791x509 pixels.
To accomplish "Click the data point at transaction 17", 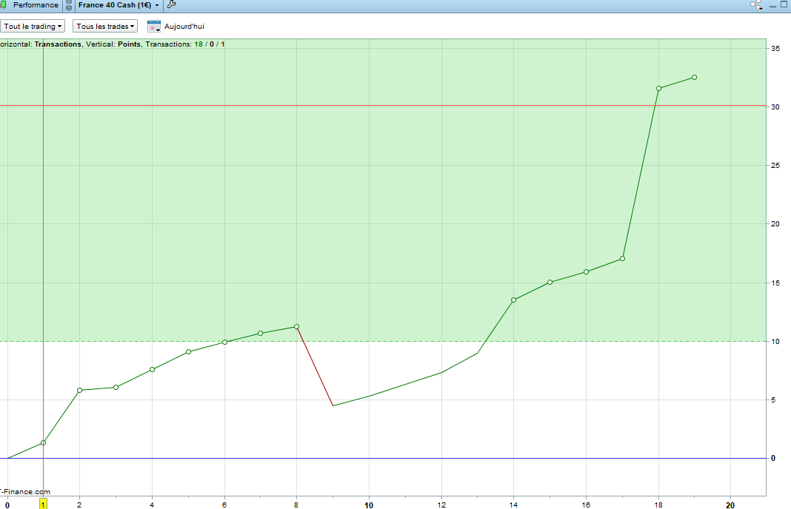I will tap(623, 258).
